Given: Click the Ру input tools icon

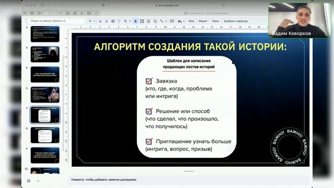Looking at the screenshot, I should tap(180, 21).
